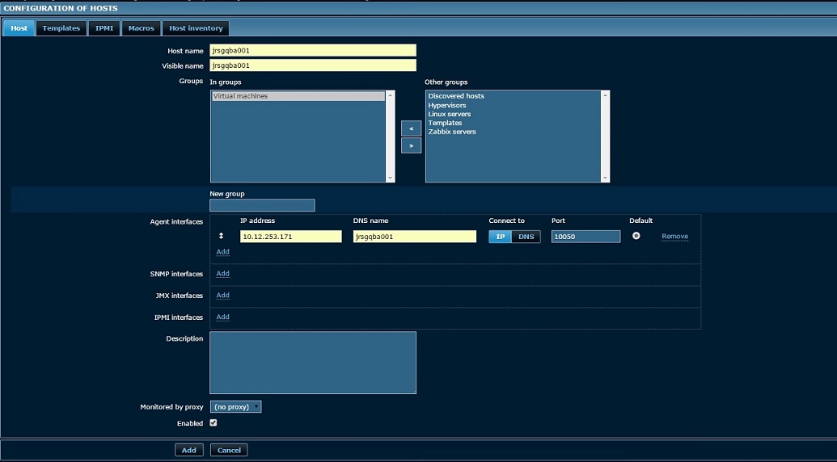The image size is (837, 462).
Task: Open the Templates tab
Action: pyautogui.click(x=61, y=28)
